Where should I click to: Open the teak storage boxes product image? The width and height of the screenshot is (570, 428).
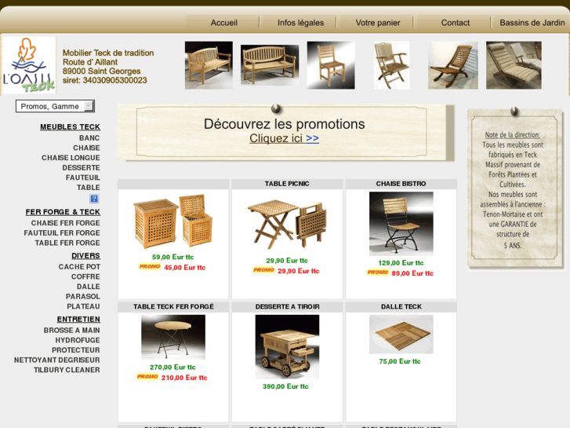pyautogui.click(x=173, y=221)
